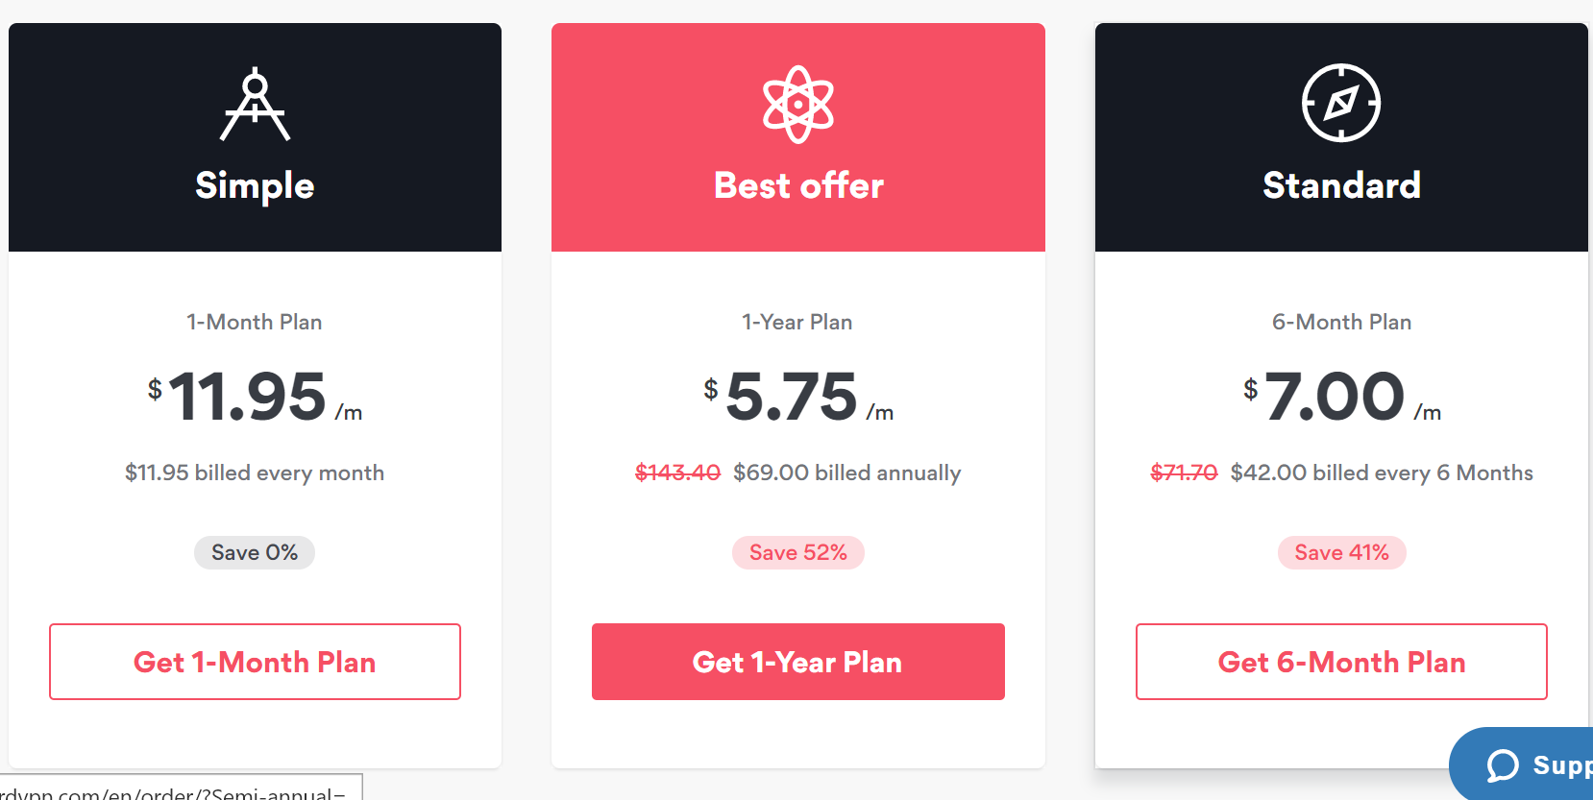Click the crossed-out $143.40 price
The image size is (1593, 800).
(677, 473)
